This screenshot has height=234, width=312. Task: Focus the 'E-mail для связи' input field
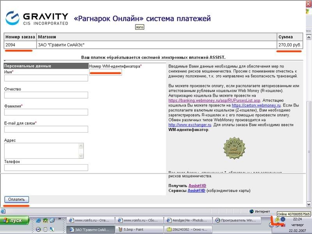click(x=46, y=129)
